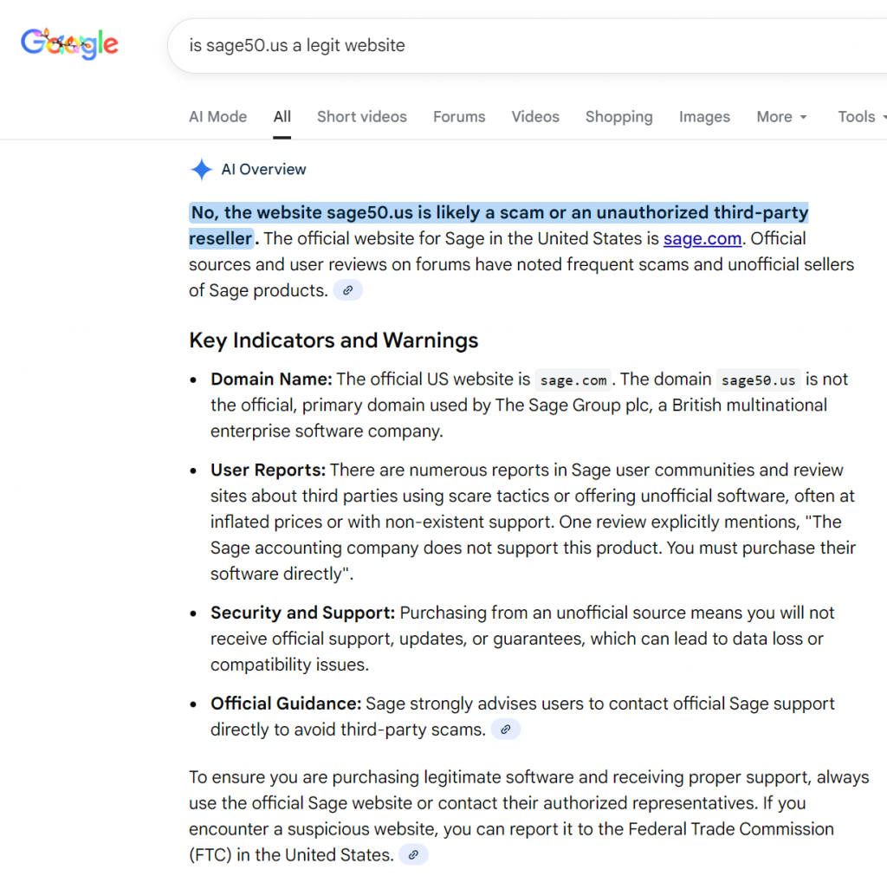Switch to the Shopping tab
Screen dimensions: 887x876
[618, 117]
